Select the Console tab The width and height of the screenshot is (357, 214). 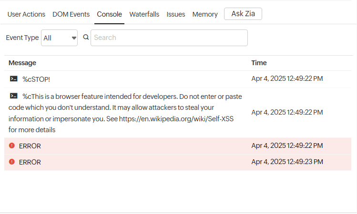point(109,14)
